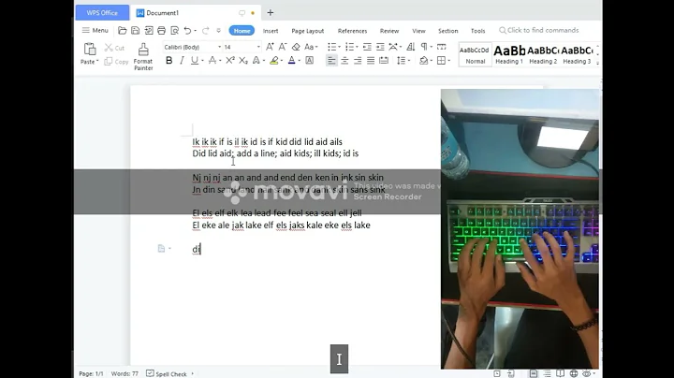Undo the last action
The height and width of the screenshot is (378, 674).
[x=187, y=31]
